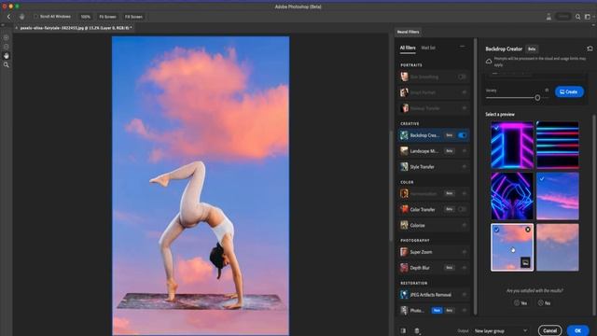Toggle the preview changes icon at bottom

tap(403, 330)
